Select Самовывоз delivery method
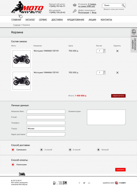Image resolution: width=137 pixels, height=188 pixels. coord(13,150)
